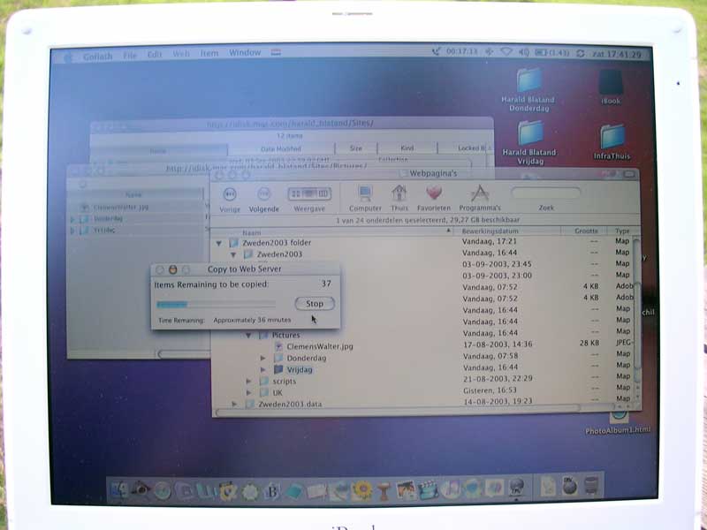Open the Goliath application menu

[97, 56]
